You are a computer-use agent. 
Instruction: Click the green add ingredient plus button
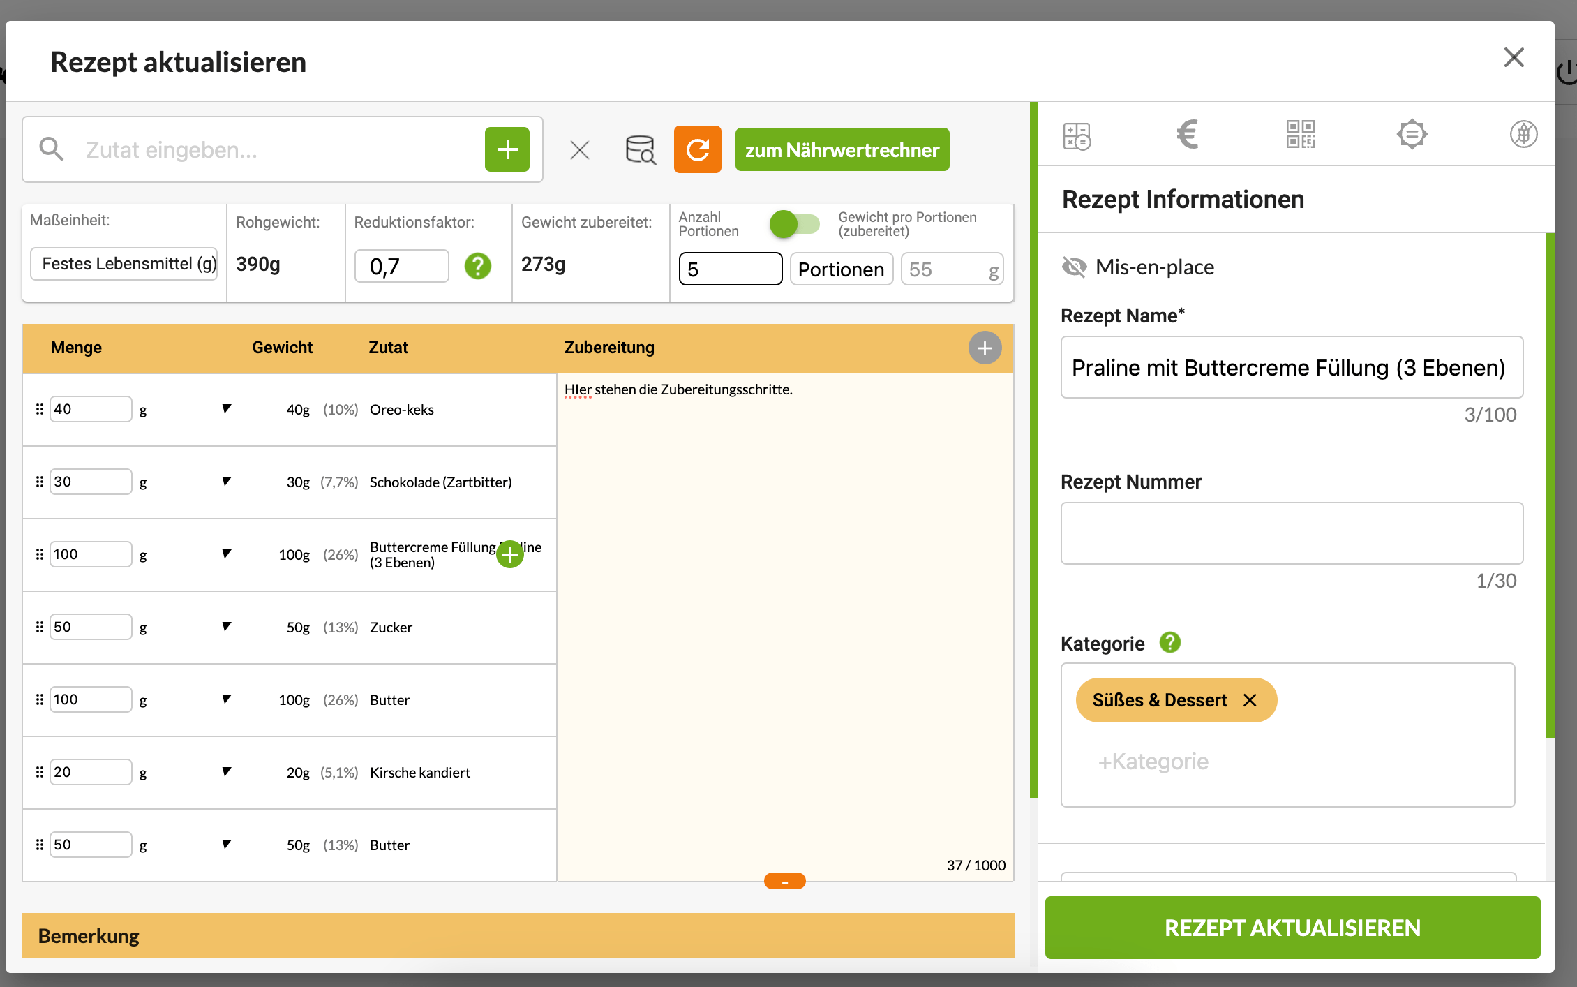tap(507, 149)
